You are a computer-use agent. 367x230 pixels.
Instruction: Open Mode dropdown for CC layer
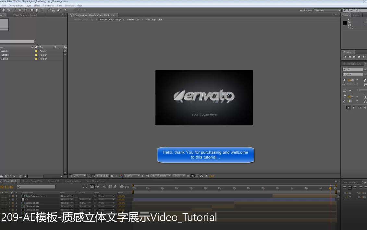(x=67, y=200)
